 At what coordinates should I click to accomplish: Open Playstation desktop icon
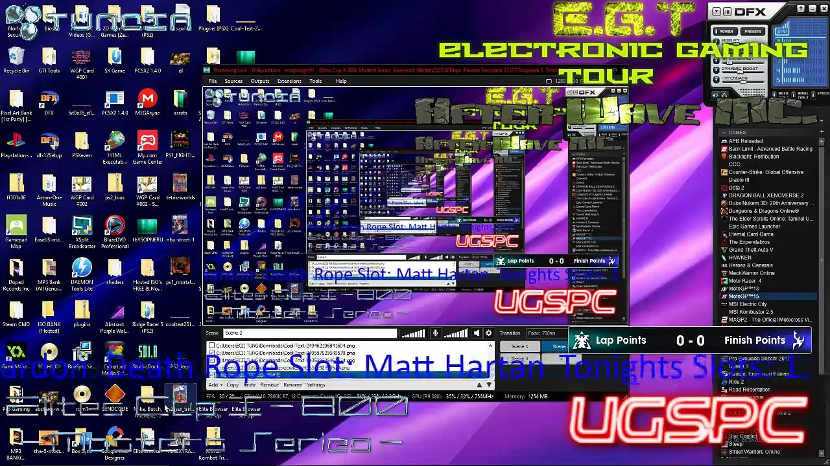[16, 145]
